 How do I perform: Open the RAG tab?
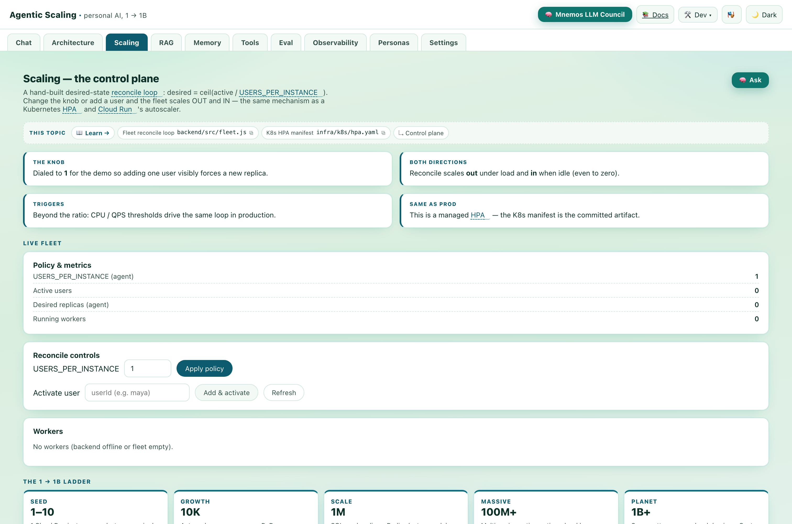pyautogui.click(x=166, y=42)
